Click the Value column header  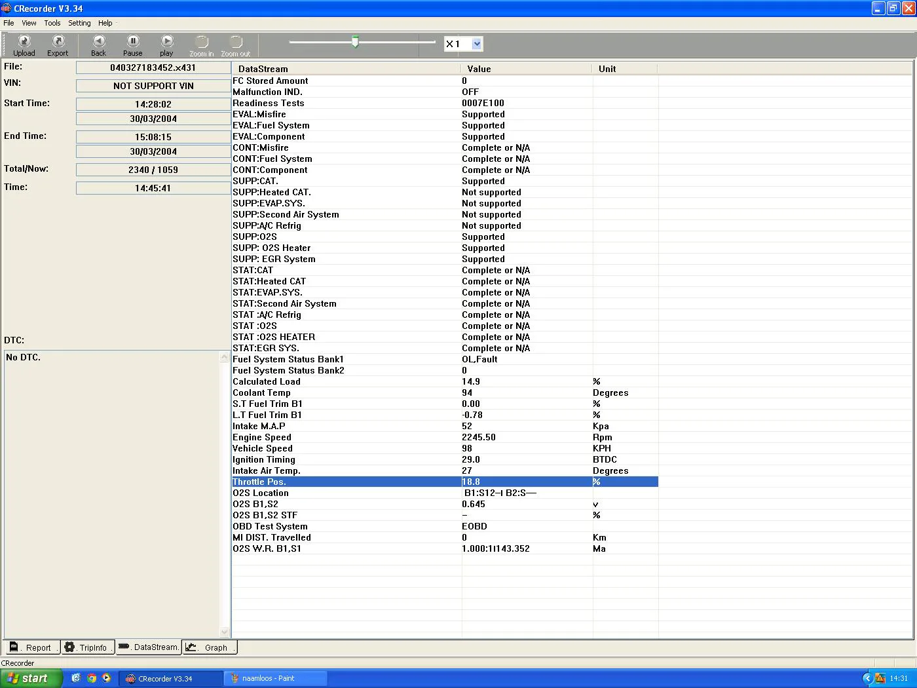(x=479, y=69)
